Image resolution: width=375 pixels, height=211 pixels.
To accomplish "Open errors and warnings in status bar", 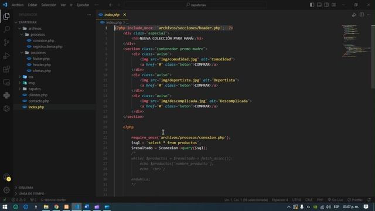I will [x=19, y=200].
